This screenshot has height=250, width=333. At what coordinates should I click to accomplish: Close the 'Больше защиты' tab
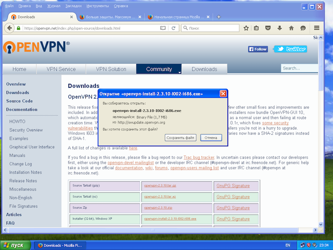(x=140, y=17)
